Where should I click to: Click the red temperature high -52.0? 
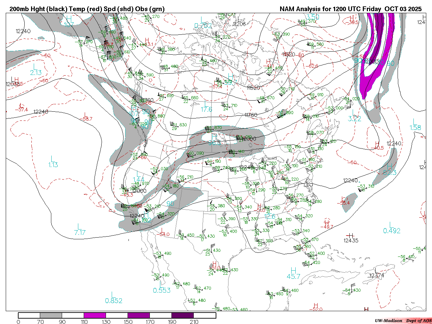point(316,309)
